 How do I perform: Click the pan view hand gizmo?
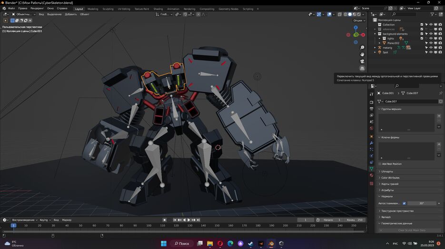coord(362,55)
